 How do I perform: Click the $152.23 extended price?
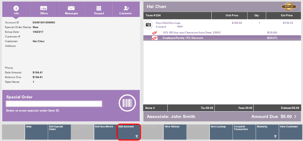tap(288, 23)
